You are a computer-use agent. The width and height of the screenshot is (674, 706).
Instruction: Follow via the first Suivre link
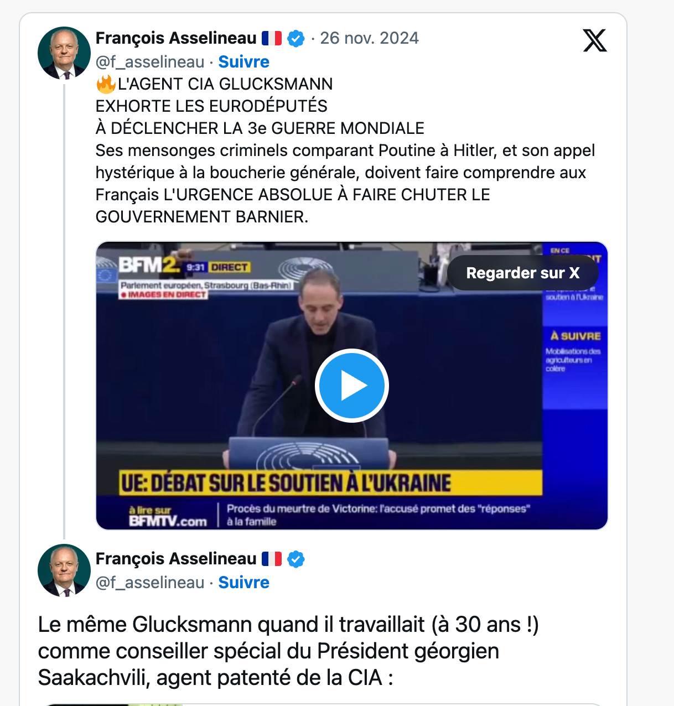coord(243,61)
